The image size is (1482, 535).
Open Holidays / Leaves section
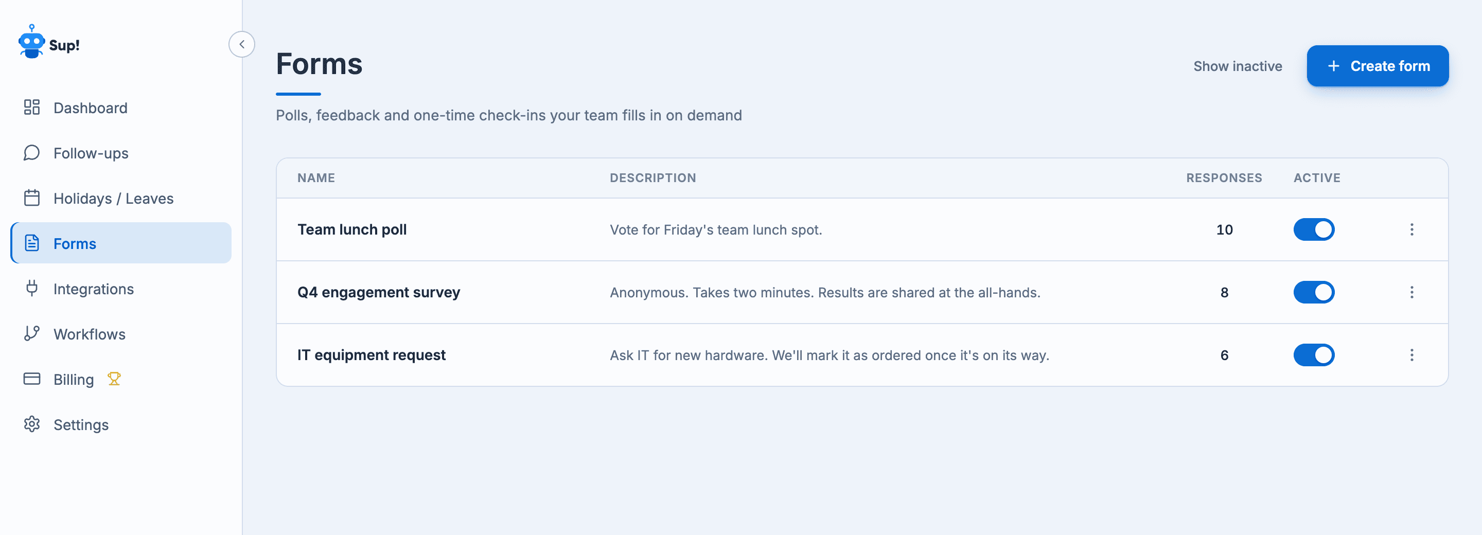click(121, 198)
